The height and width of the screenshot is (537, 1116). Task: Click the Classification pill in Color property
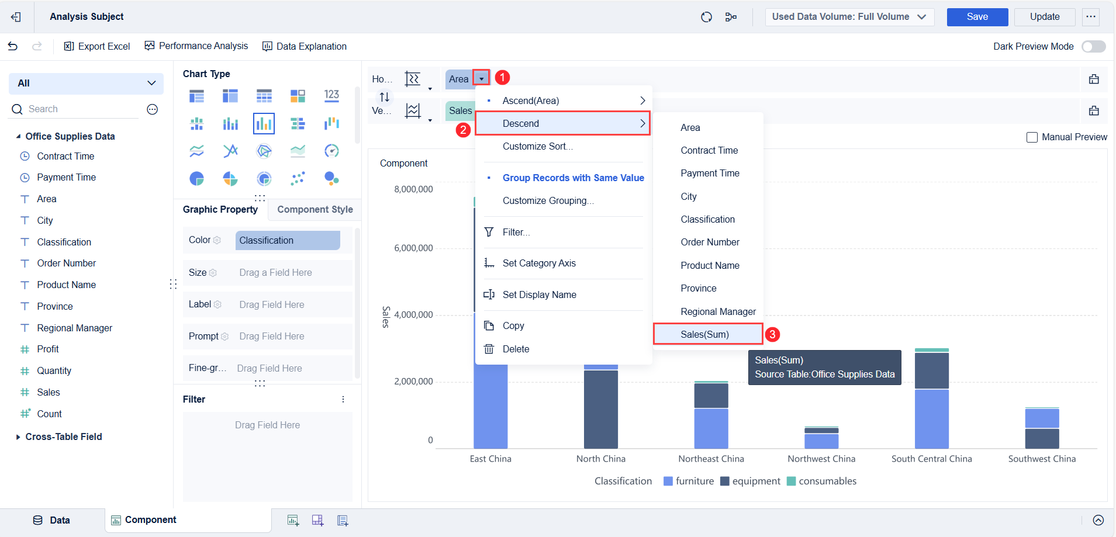click(x=288, y=240)
